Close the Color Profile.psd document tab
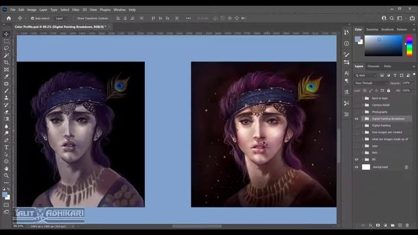Image resolution: width=418 pixels, height=235 pixels. 109,27
